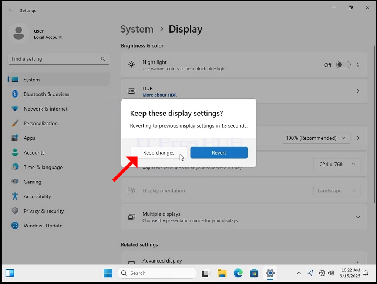The image size is (377, 284).
Task: Select System in the sidebar
Action: click(x=59, y=80)
